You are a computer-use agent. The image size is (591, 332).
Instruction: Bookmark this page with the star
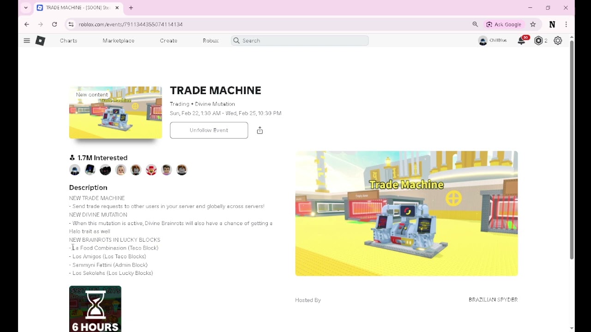click(533, 24)
